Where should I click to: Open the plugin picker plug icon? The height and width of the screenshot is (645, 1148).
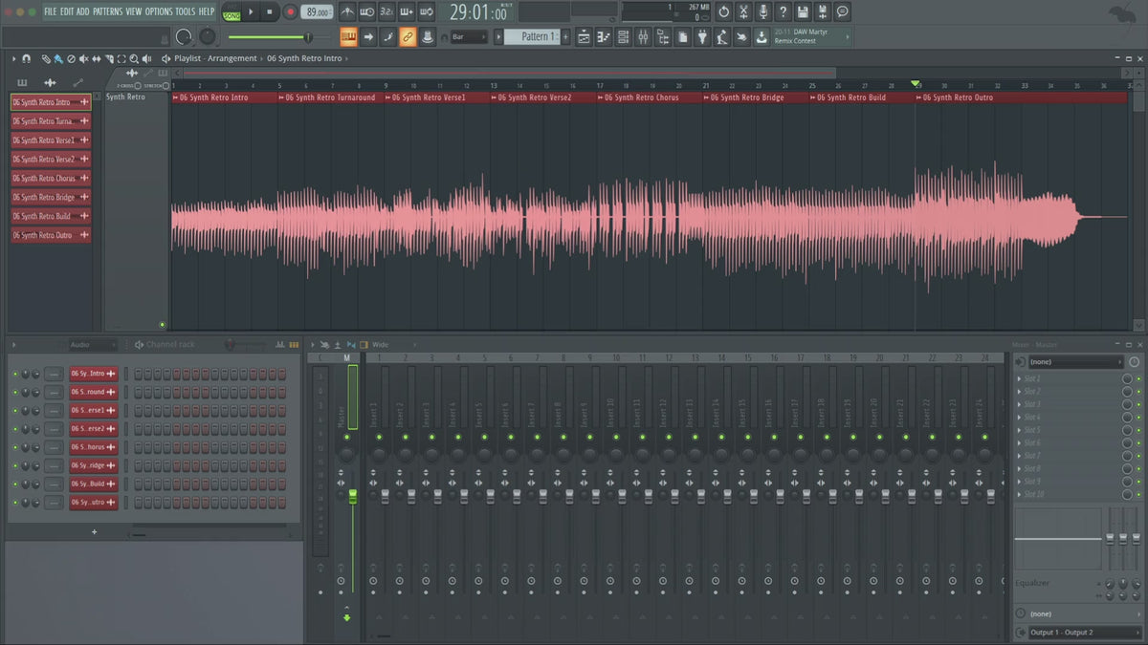[x=701, y=37]
